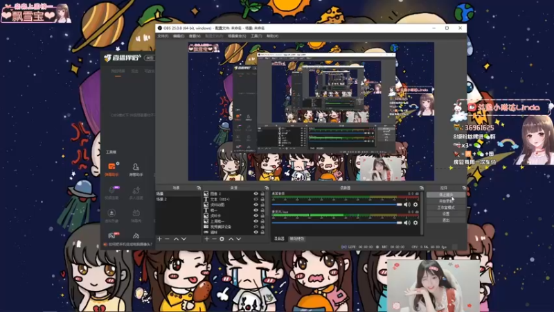This screenshot has height=312, width=554.
Task: Open 弹幕助手 in the 直播伴侣 window
Action: tap(111, 169)
